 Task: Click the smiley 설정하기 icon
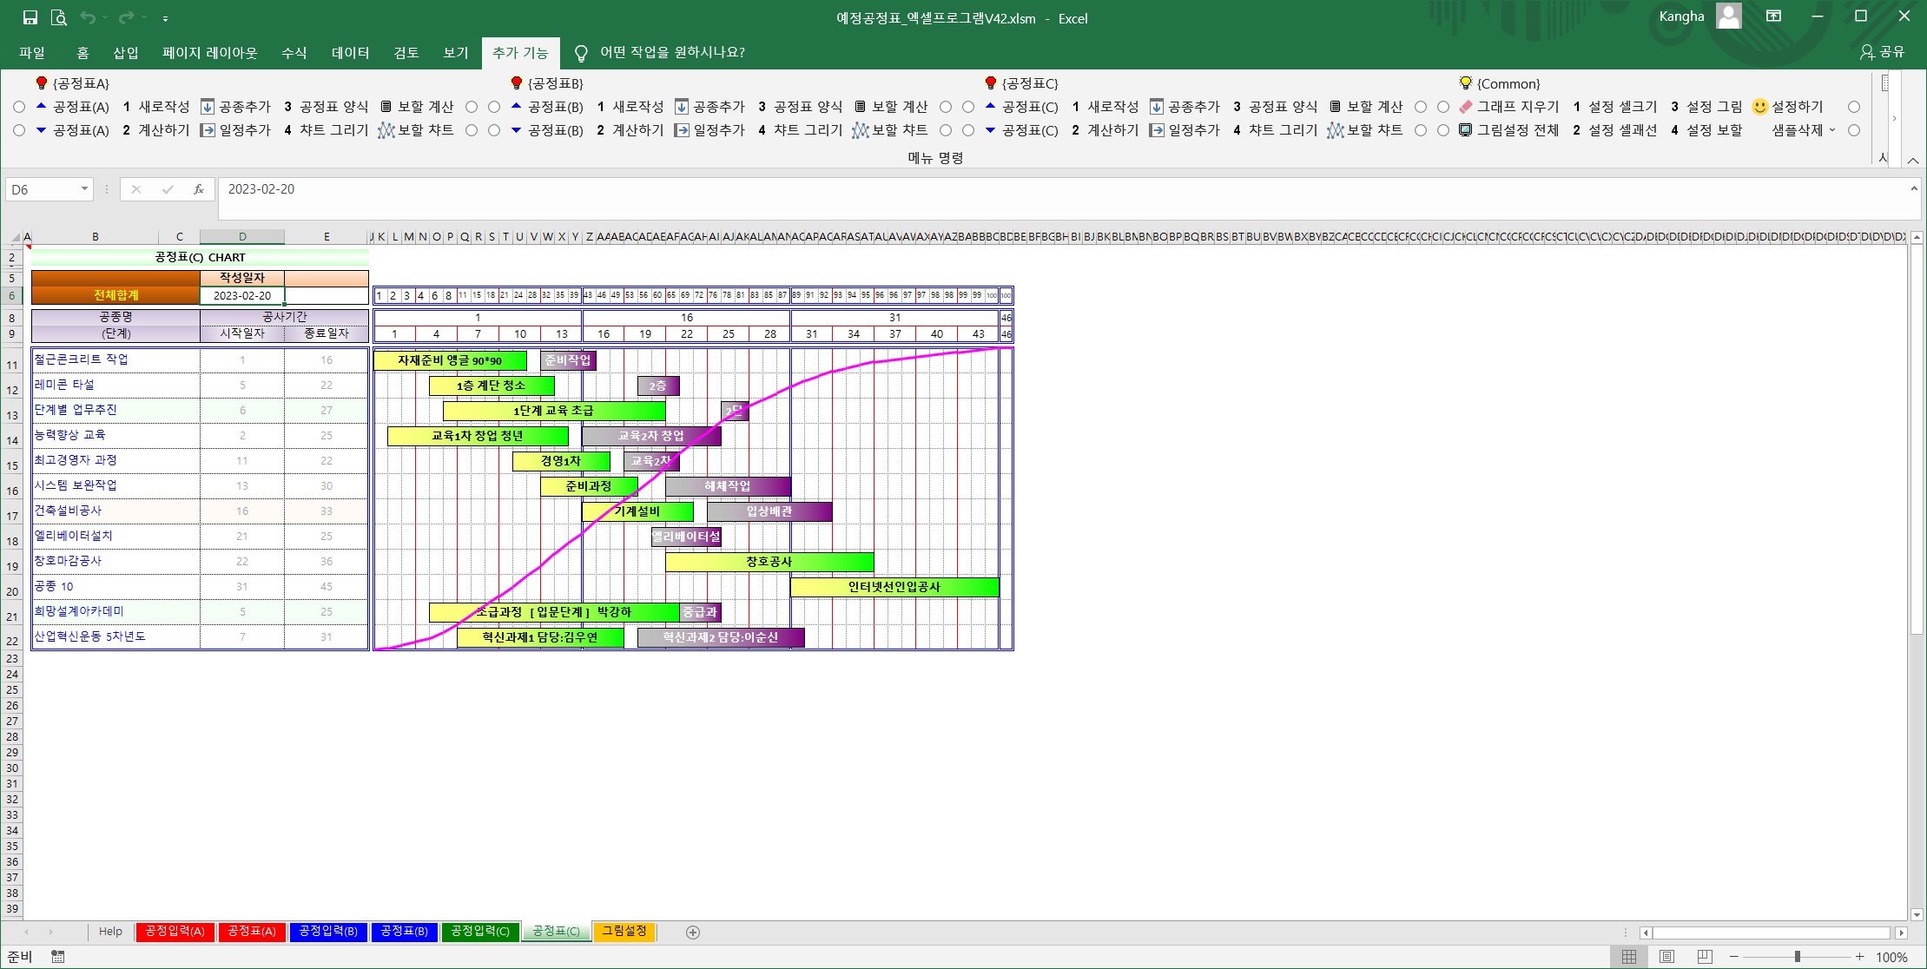(1759, 107)
